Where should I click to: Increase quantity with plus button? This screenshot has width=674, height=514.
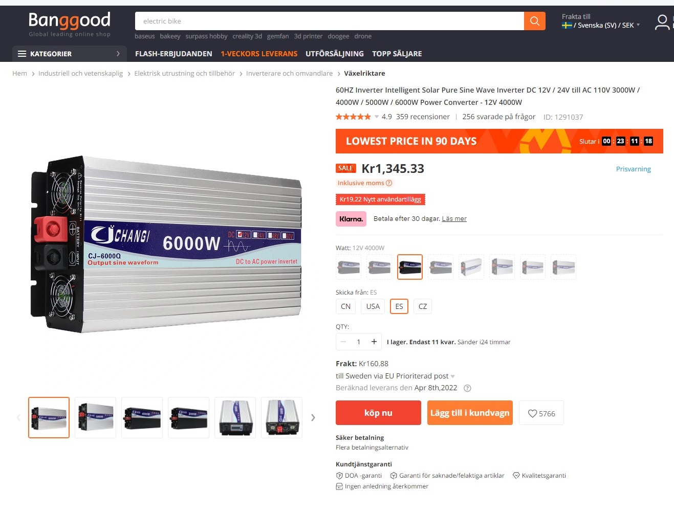coord(374,342)
